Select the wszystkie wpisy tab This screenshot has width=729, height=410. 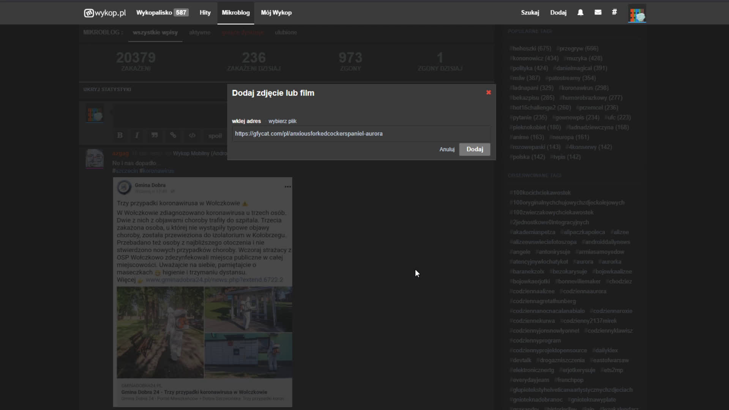(155, 32)
